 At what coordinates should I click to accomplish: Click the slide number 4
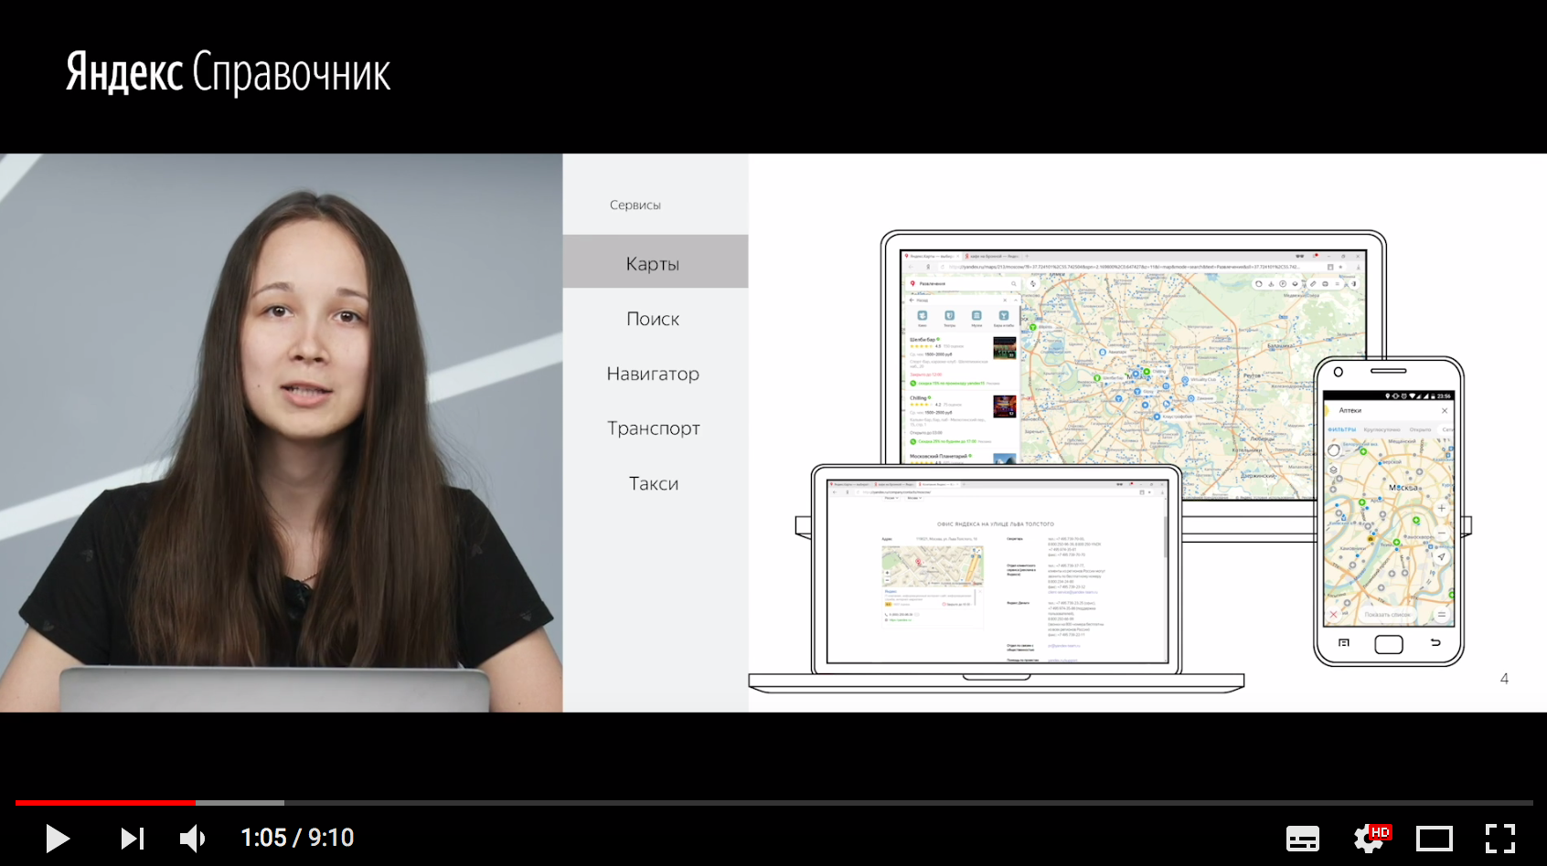(1504, 679)
